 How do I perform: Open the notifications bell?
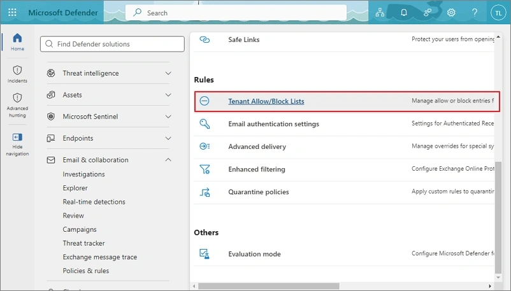coord(404,13)
